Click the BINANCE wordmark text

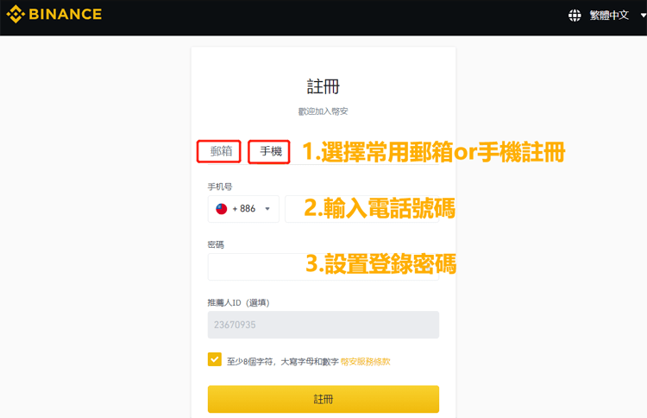click(x=66, y=15)
